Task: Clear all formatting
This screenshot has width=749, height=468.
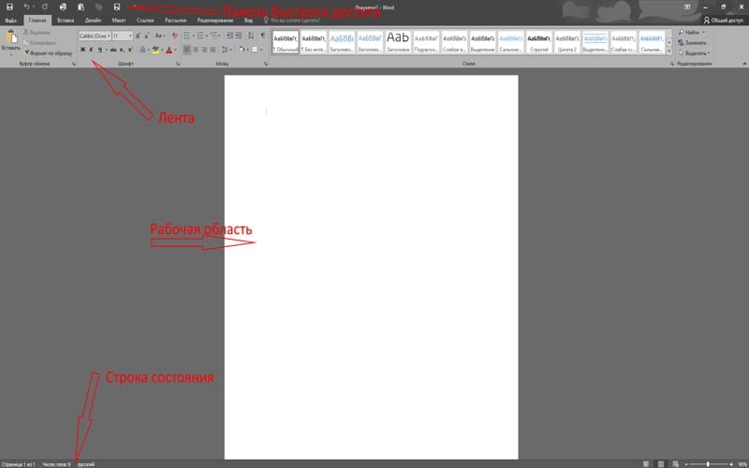Action: coord(175,36)
